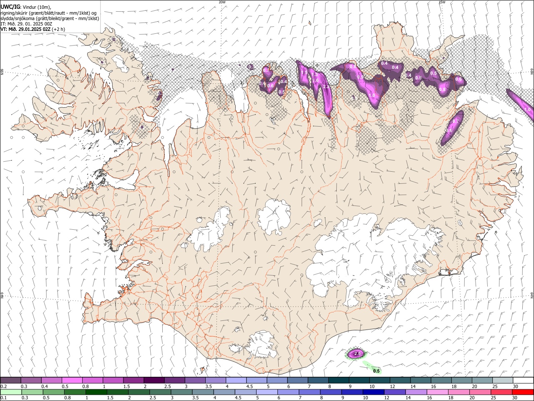The image size is (534, 401).
Task: Click the 0.1 number in rain legend scale
Action: [3, 398]
